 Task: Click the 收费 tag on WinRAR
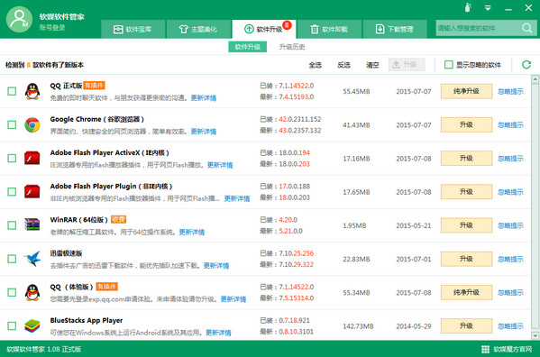click(118, 219)
